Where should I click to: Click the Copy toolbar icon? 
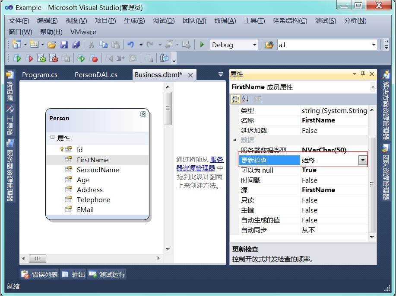pos(104,45)
